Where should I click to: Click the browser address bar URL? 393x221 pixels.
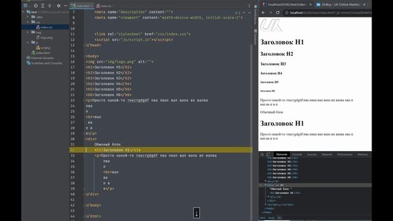(x=330, y=12)
